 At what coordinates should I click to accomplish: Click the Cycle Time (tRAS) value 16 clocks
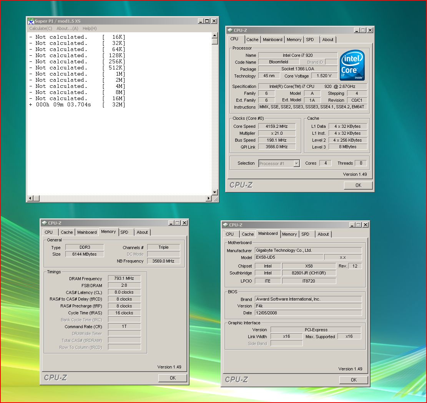click(124, 313)
